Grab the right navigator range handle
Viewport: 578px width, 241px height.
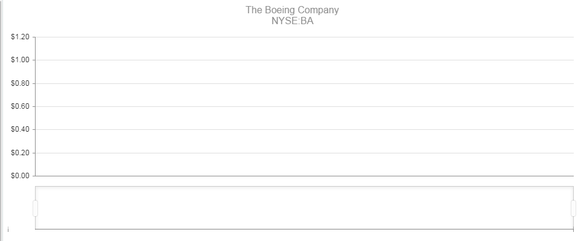(x=573, y=208)
